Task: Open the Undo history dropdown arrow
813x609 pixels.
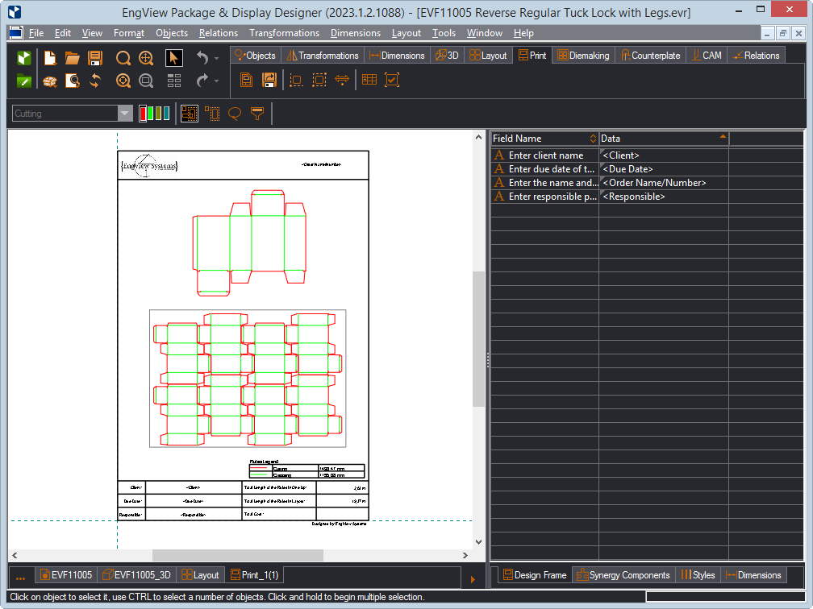Action: pyautogui.click(x=216, y=58)
